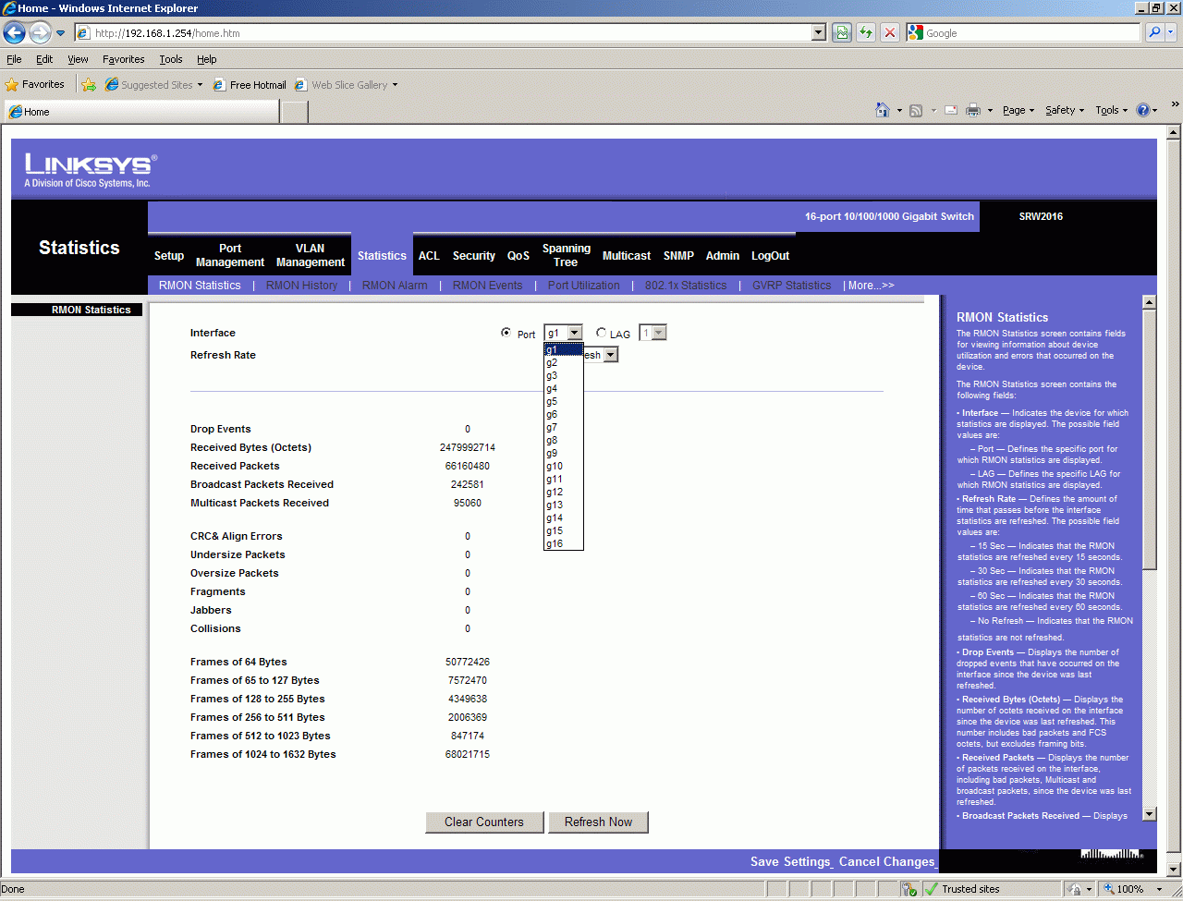Open the Favorites menu in menu bar
Image resolution: width=1183 pixels, height=901 pixels.
click(124, 59)
